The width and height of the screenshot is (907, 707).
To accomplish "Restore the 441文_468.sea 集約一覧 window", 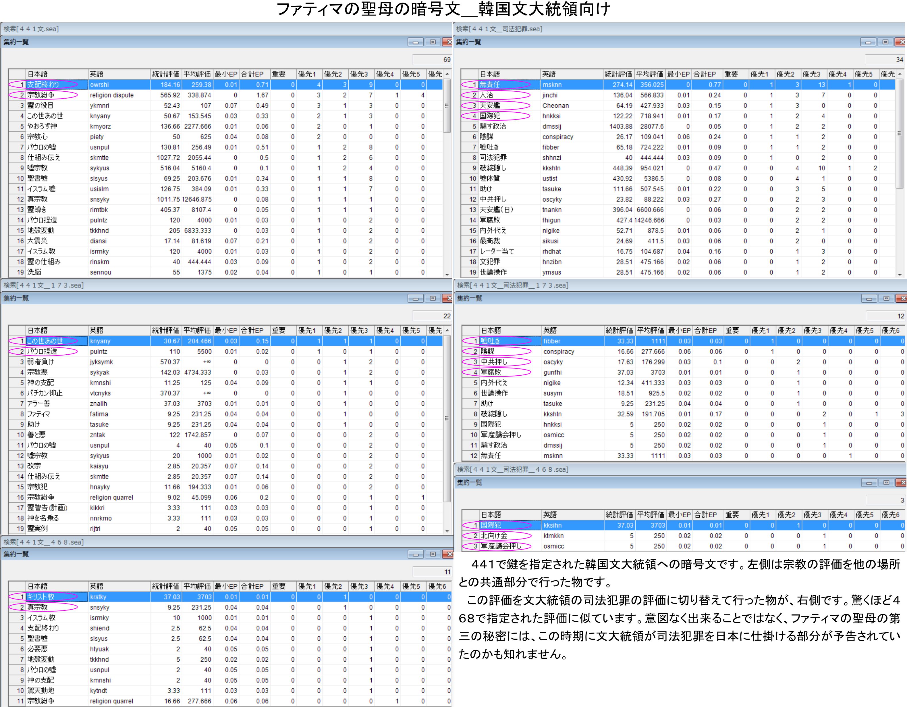I will 432,554.
